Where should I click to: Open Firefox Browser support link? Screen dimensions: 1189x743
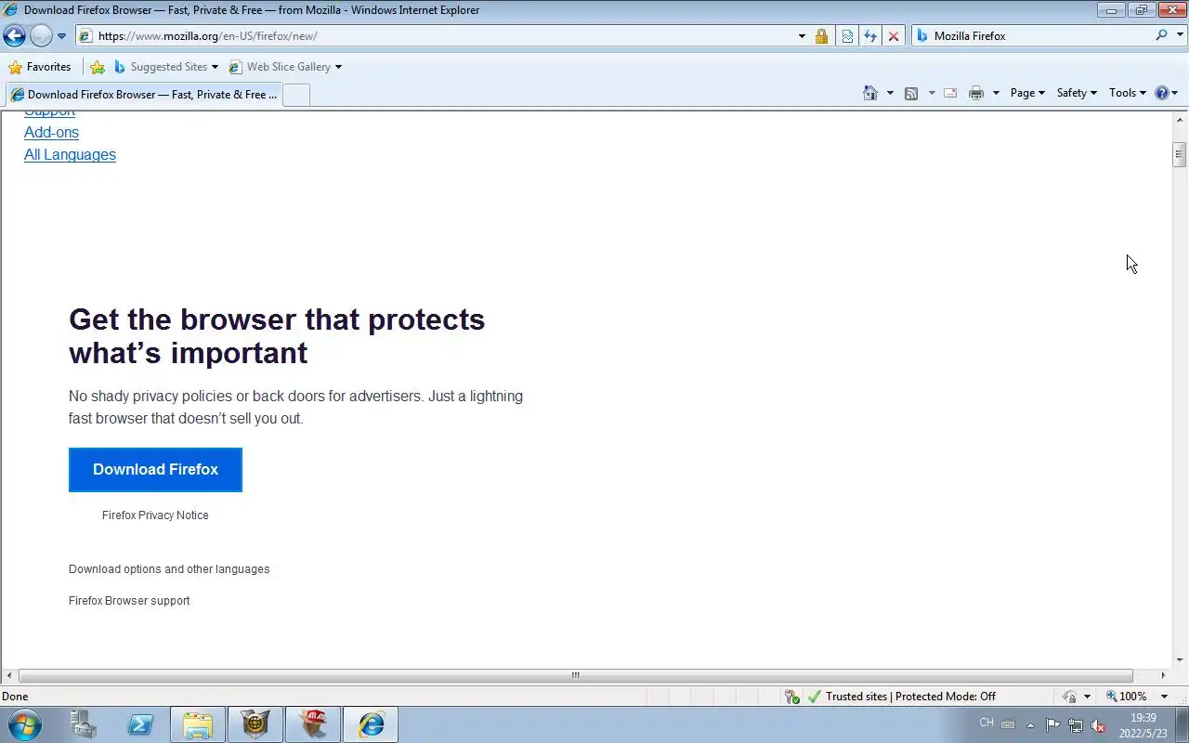[x=129, y=601]
